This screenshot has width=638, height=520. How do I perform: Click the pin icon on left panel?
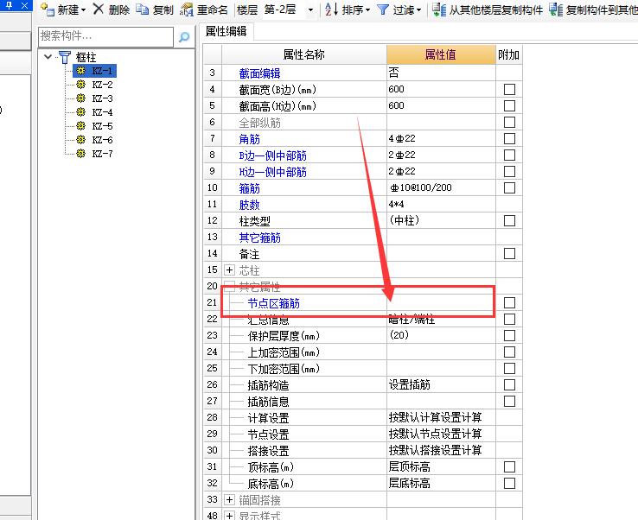pyautogui.click(x=9, y=5)
